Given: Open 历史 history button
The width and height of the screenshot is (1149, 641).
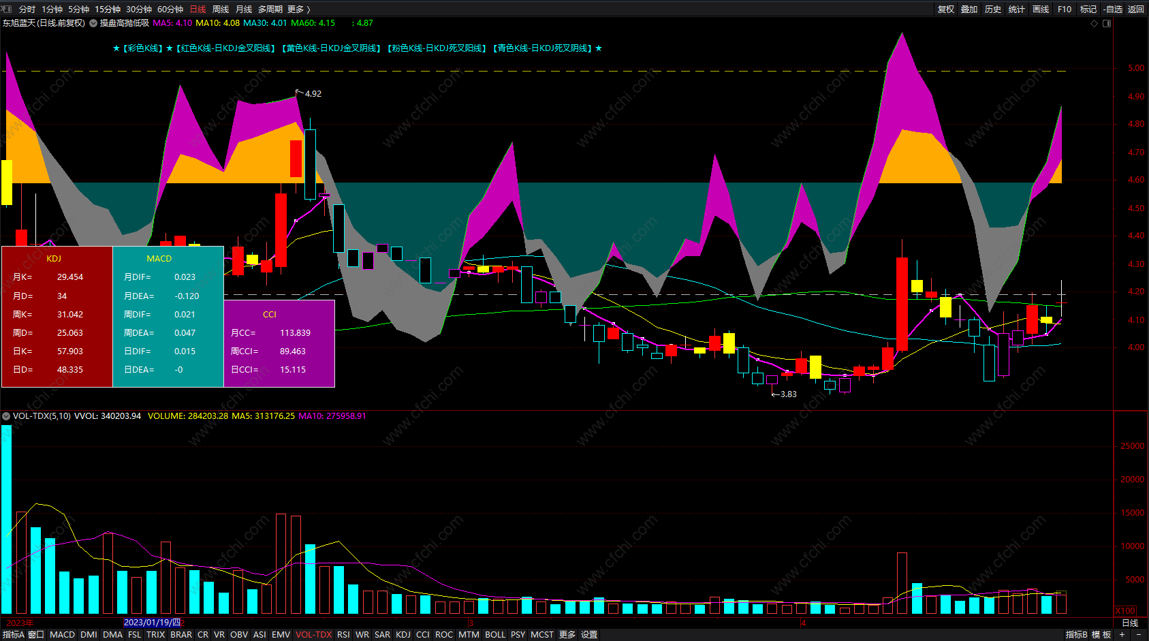Looking at the screenshot, I should 993,10.
